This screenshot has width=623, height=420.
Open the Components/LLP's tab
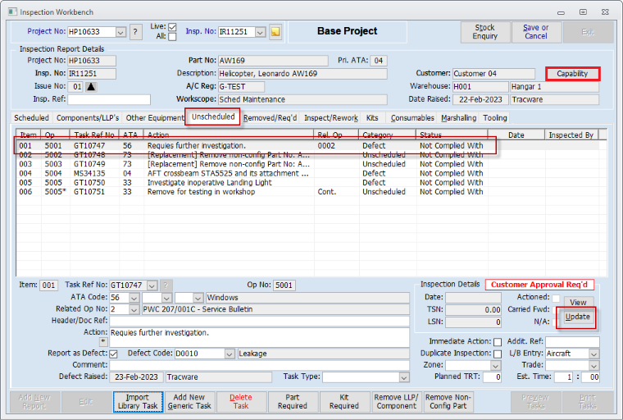pos(88,118)
